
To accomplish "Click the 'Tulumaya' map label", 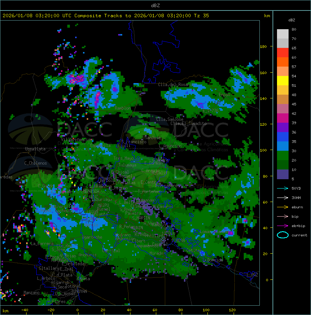I will (127, 165).
